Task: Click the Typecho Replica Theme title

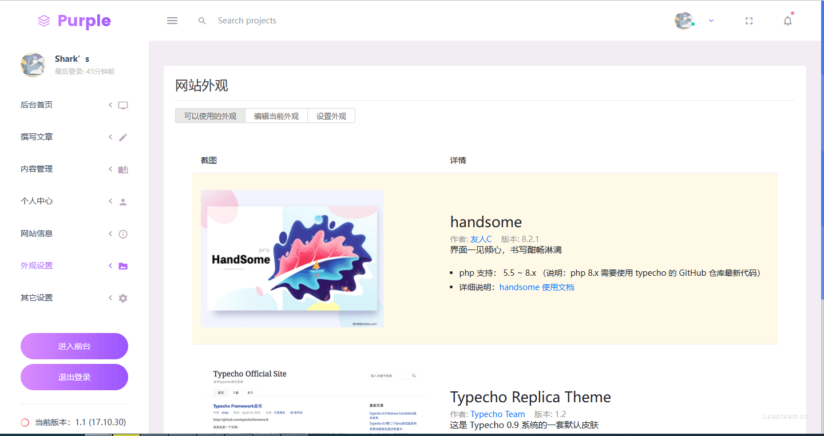Action: 530,397
